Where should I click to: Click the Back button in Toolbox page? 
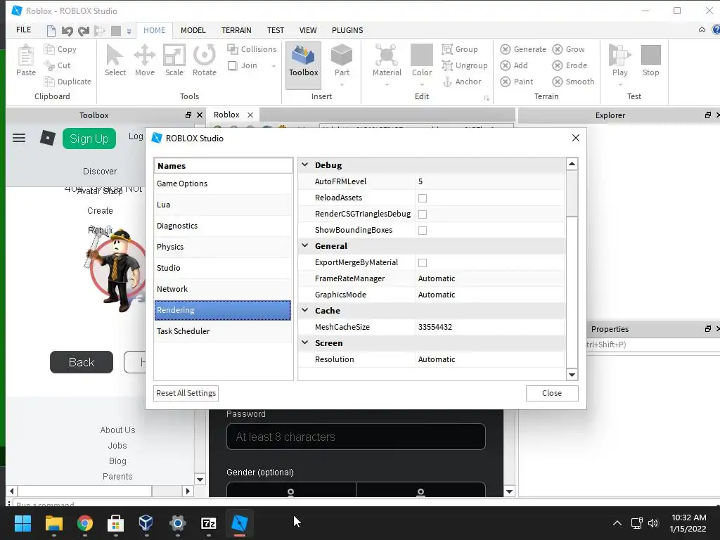82,362
